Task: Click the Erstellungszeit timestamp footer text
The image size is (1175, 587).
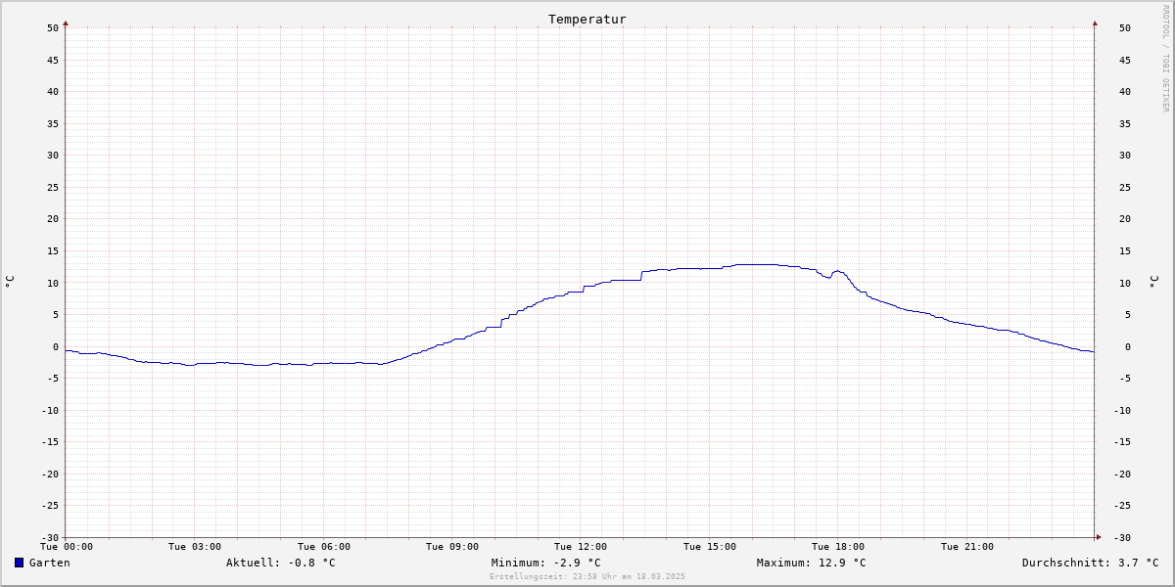Action: 587,576
